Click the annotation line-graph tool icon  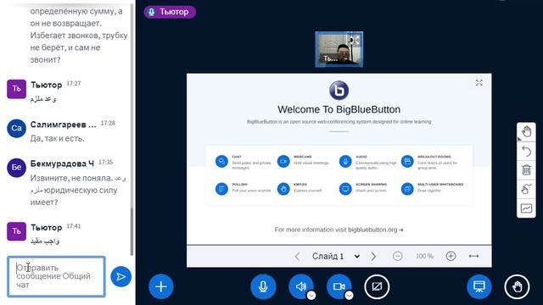[x=526, y=208]
